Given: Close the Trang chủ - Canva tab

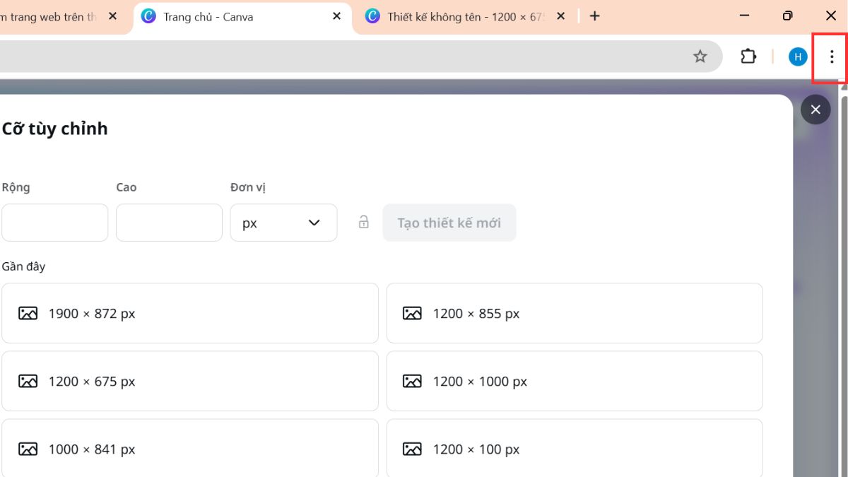Looking at the screenshot, I should point(336,16).
